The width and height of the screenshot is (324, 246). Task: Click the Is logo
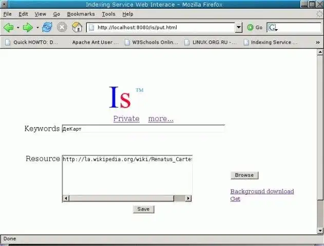[x=126, y=97]
